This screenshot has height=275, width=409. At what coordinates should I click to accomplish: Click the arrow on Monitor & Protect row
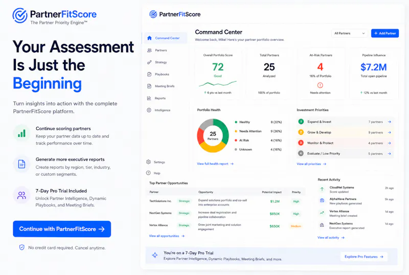[x=389, y=143]
